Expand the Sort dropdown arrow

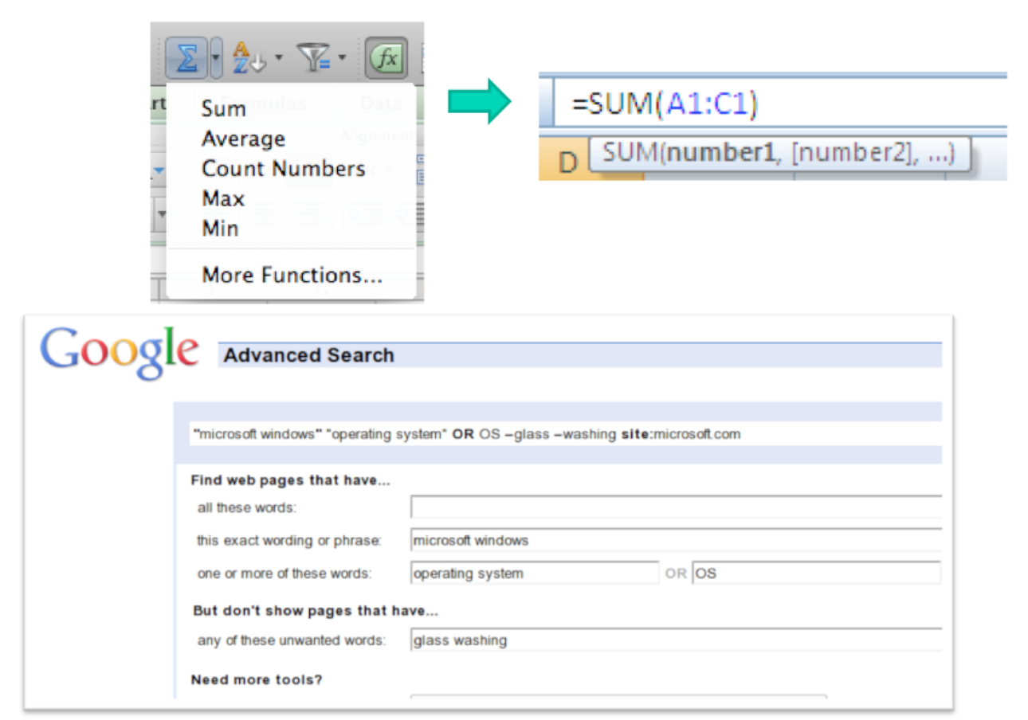(278, 57)
